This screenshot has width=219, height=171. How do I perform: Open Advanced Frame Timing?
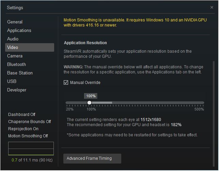coord(92,158)
